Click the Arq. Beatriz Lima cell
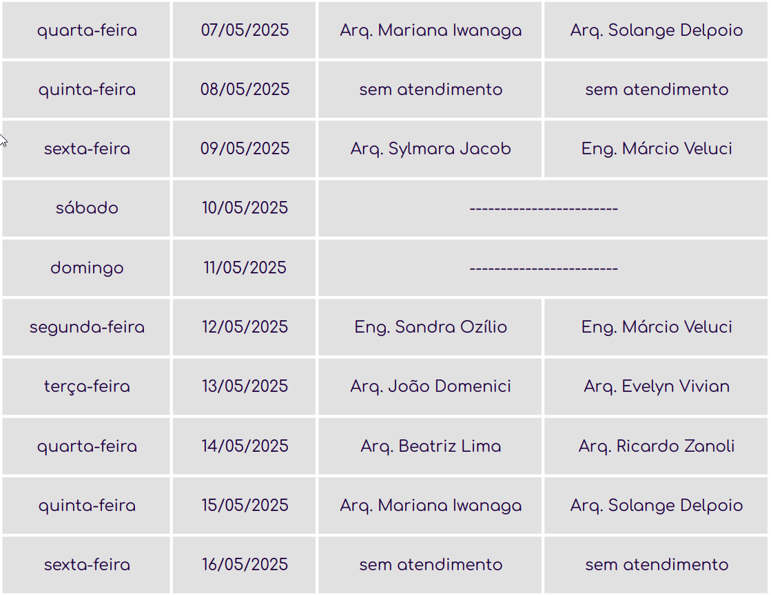 (431, 446)
